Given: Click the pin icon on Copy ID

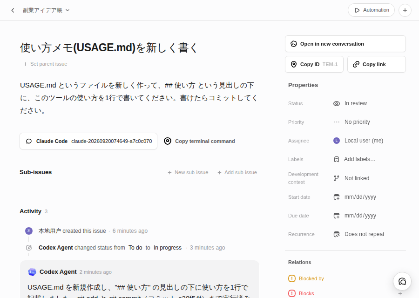Looking at the screenshot, I should pos(294,64).
